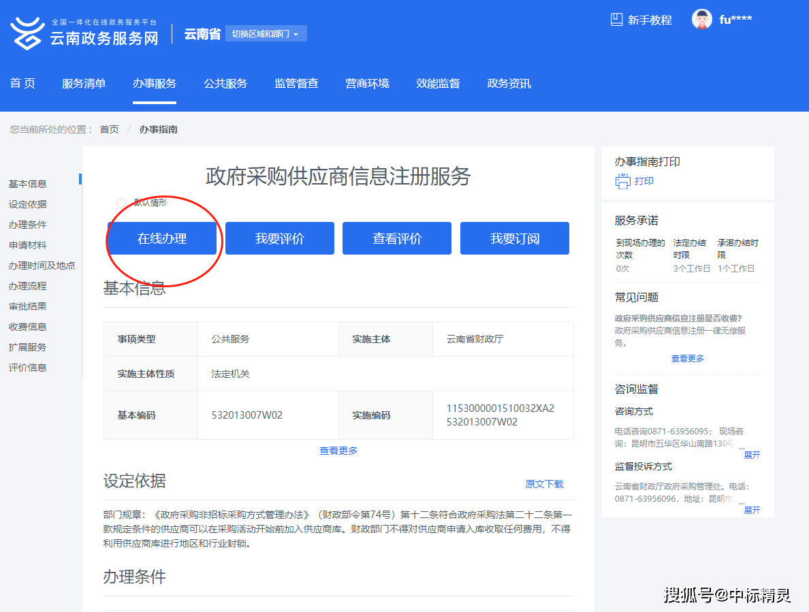The image size is (809, 612).
Task: Open the 政务资讯 tab
Action: click(x=509, y=83)
